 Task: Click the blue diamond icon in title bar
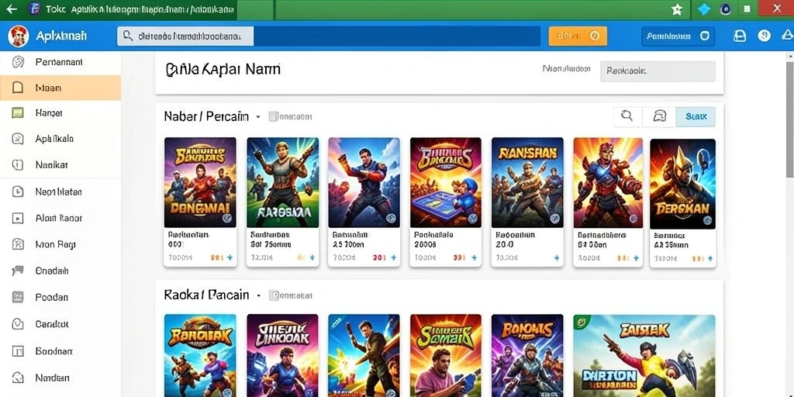(704, 9)
